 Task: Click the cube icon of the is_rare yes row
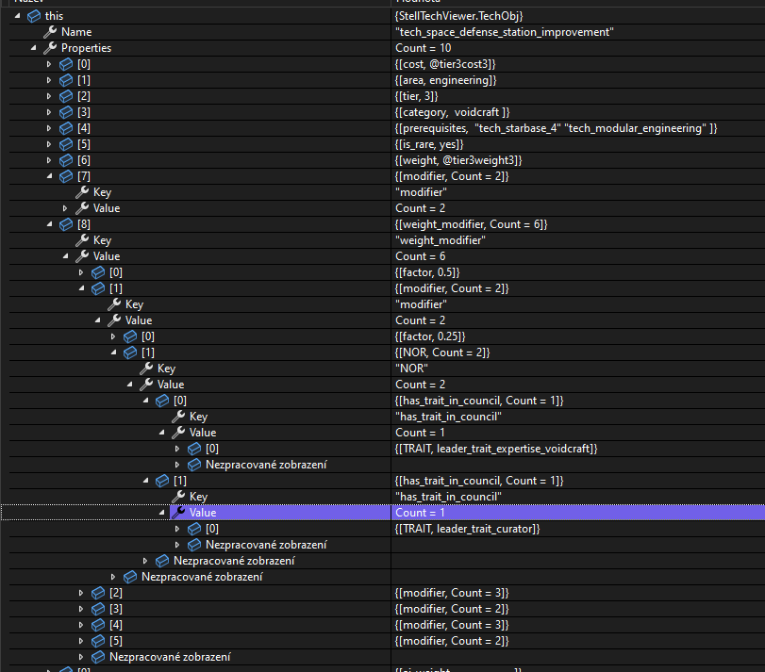[66, 145]
